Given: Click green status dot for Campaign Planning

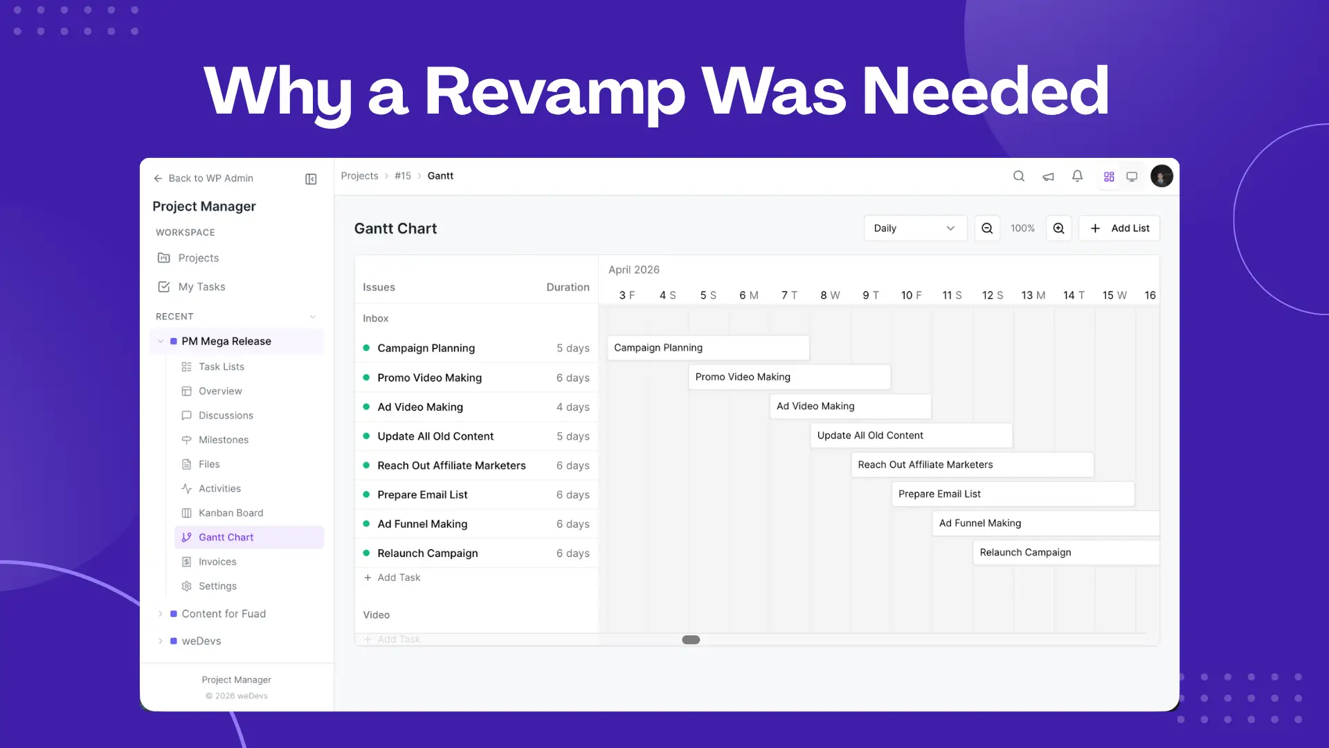Looking at the screenshot, I should point(366,348).
